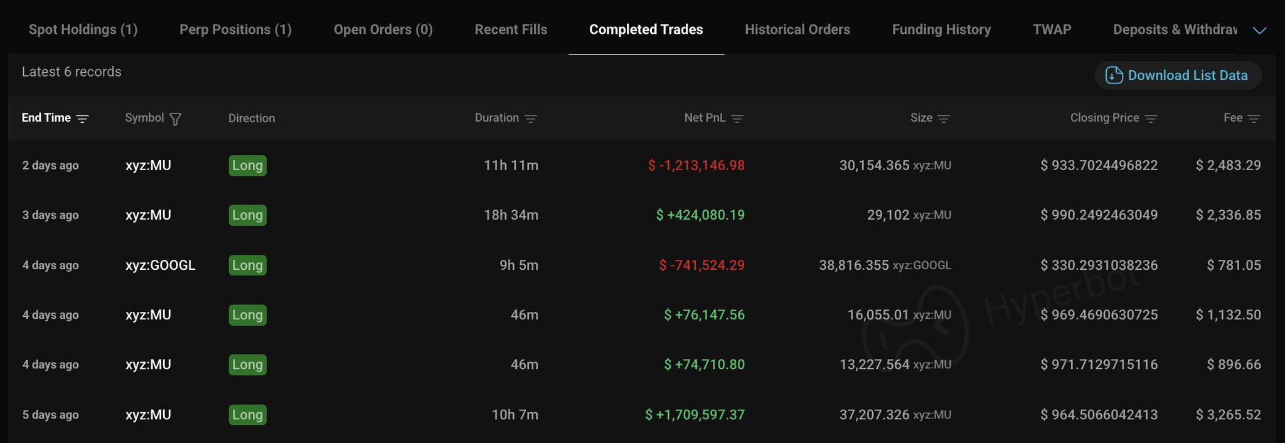Switch to Spot Holdings (1) tab
The width and height of the screenshot is (1285, 443).
[x=83, y=29]
